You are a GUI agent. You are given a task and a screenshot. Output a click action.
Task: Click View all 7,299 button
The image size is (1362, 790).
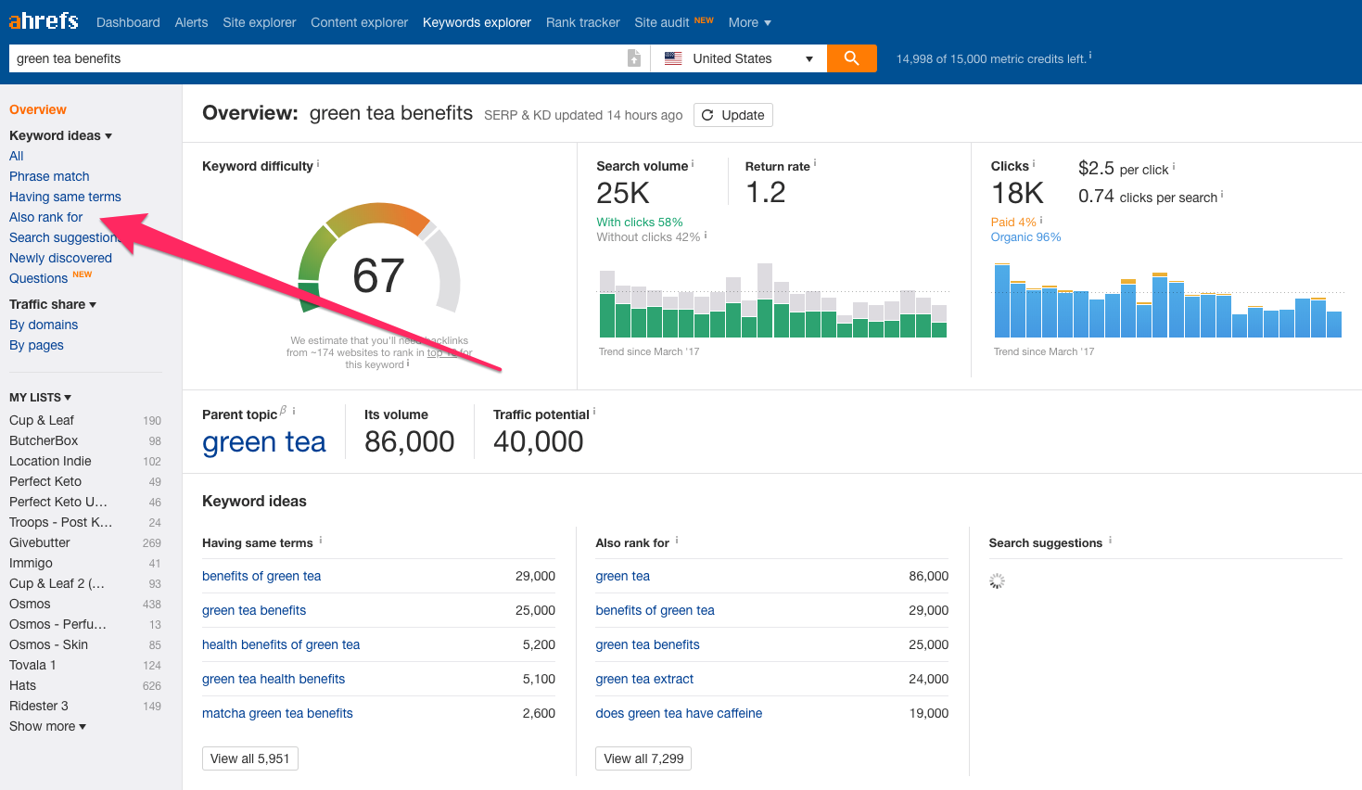[x=643, y=758]
